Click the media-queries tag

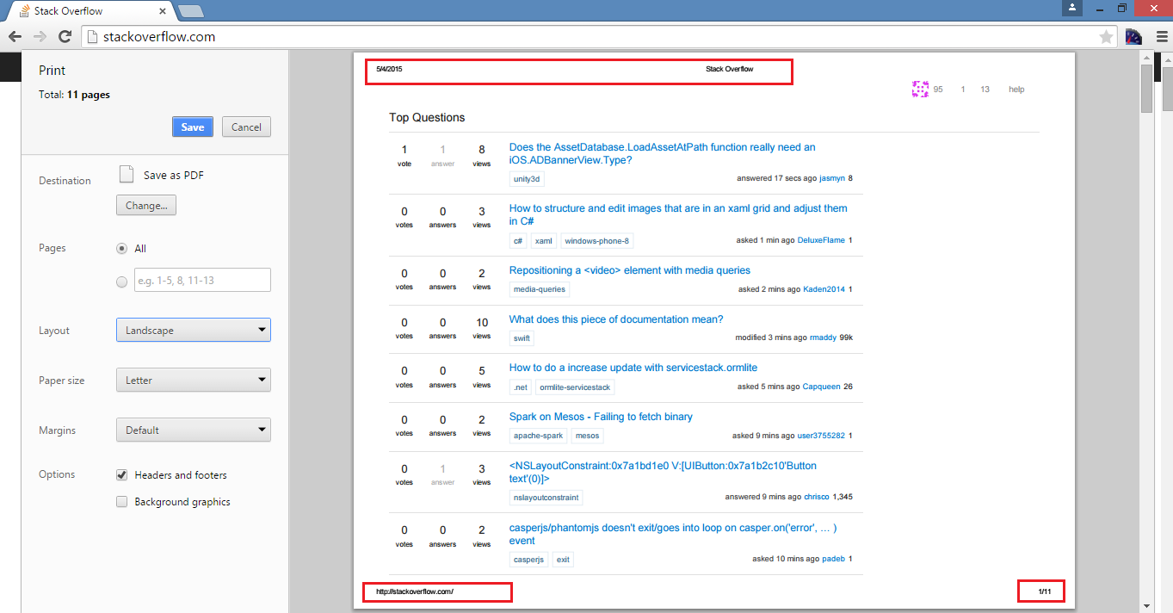pos(540,289)
